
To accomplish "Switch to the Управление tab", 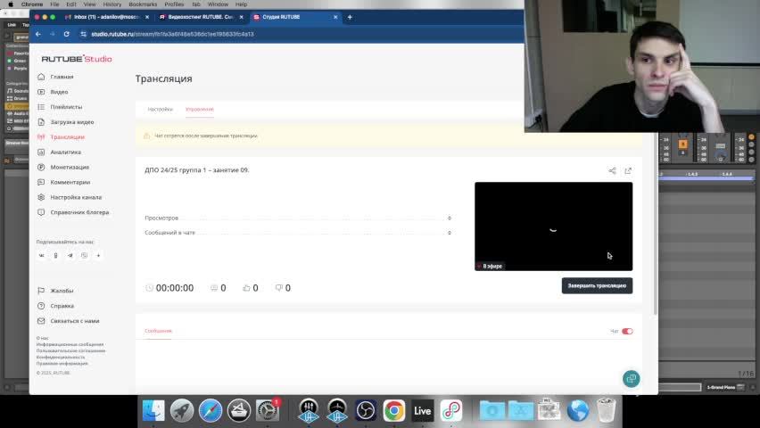I will pos(200,110).
